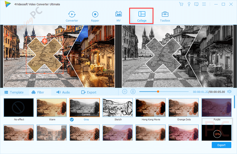The width and height of the screenshot is (237, 154).
Task: Switch to the Export tab
Action: (89, 92)
